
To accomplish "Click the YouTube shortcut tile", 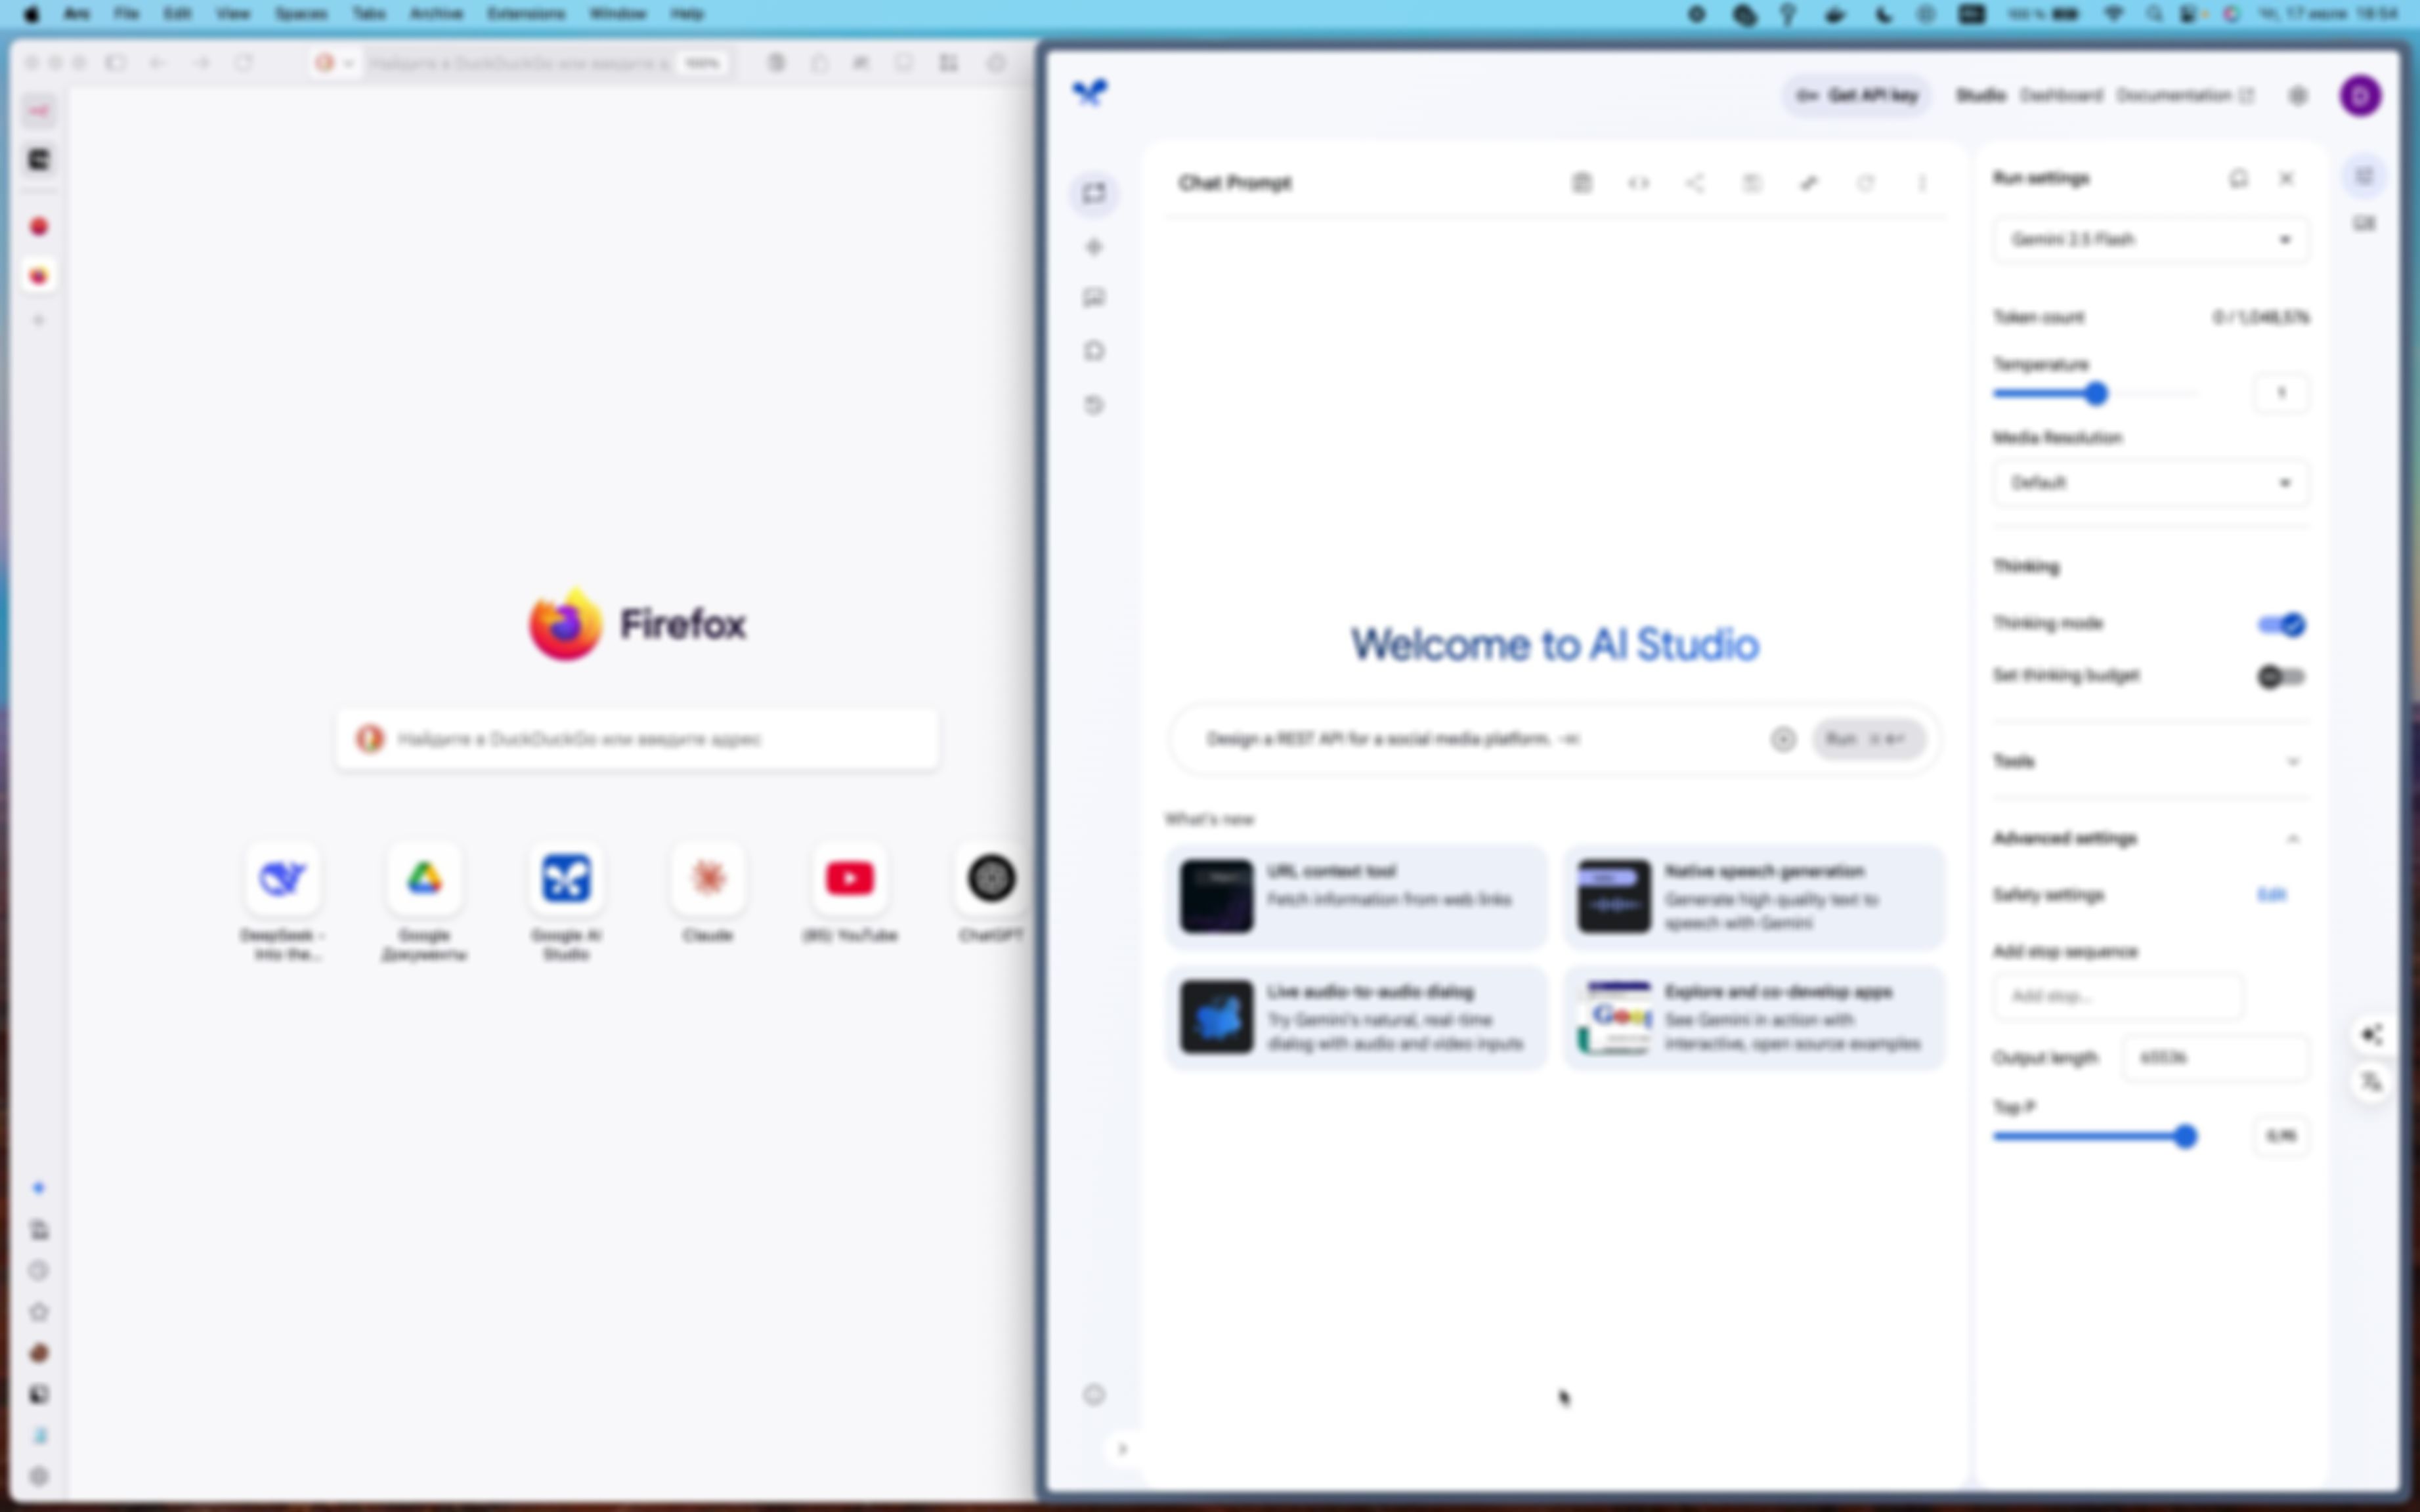I will (850, 879).
